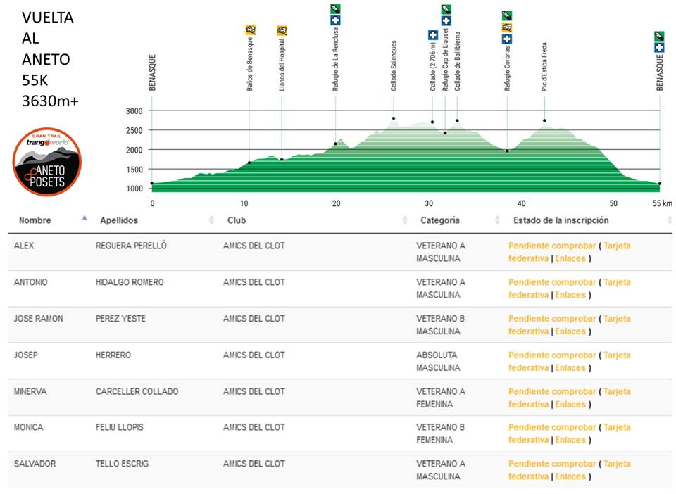Click green icon above Refugio de La Renclusa
Viewport: 676px width, 494px height.
[335, 9]
